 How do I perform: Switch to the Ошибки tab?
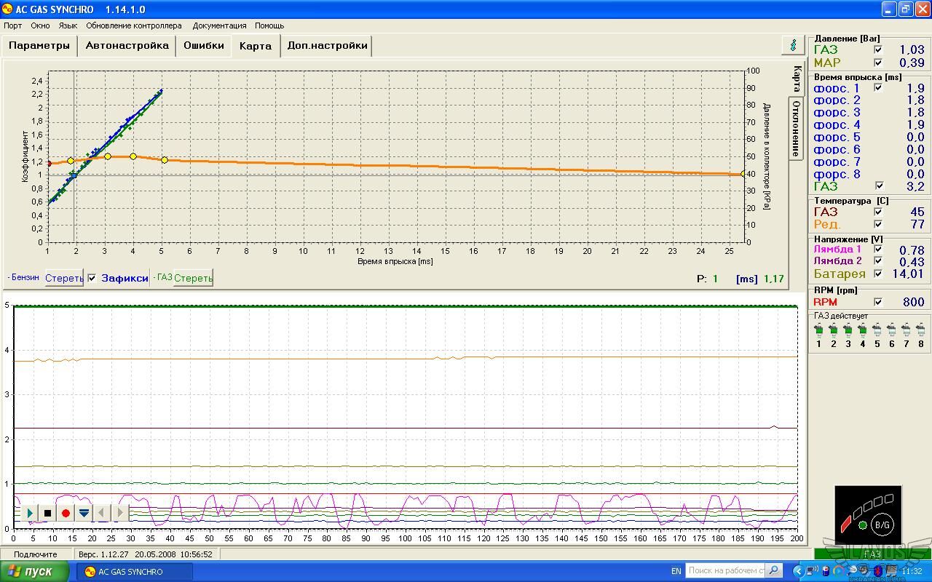click(204, 45)
